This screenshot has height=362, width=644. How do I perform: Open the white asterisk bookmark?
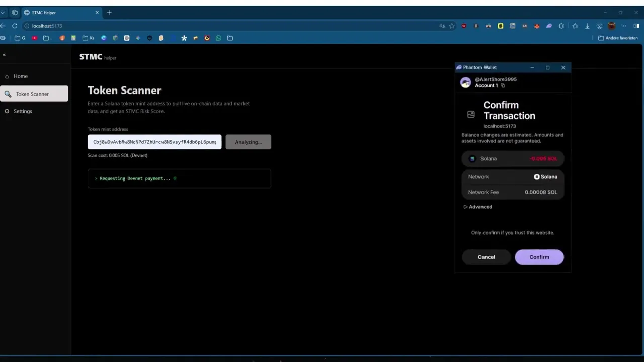point(184,38)
